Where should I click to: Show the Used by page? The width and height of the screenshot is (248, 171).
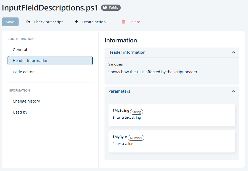pos(20,112)
